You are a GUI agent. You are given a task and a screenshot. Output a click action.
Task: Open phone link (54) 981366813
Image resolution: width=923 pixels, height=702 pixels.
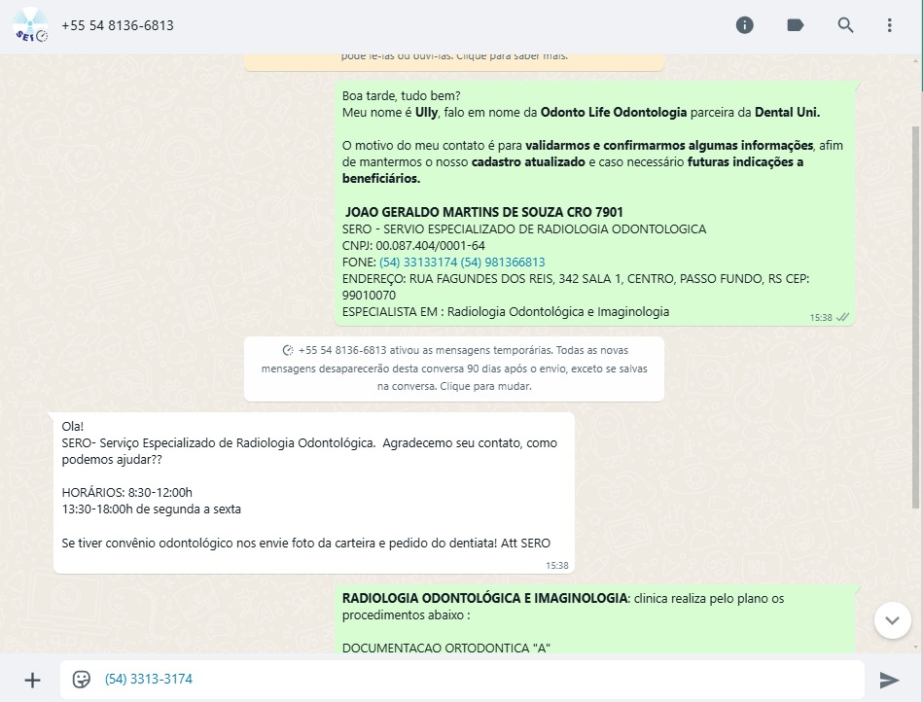[503, 262]
